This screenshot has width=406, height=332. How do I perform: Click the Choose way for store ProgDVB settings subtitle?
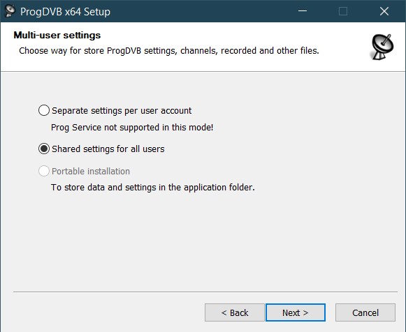169,51
